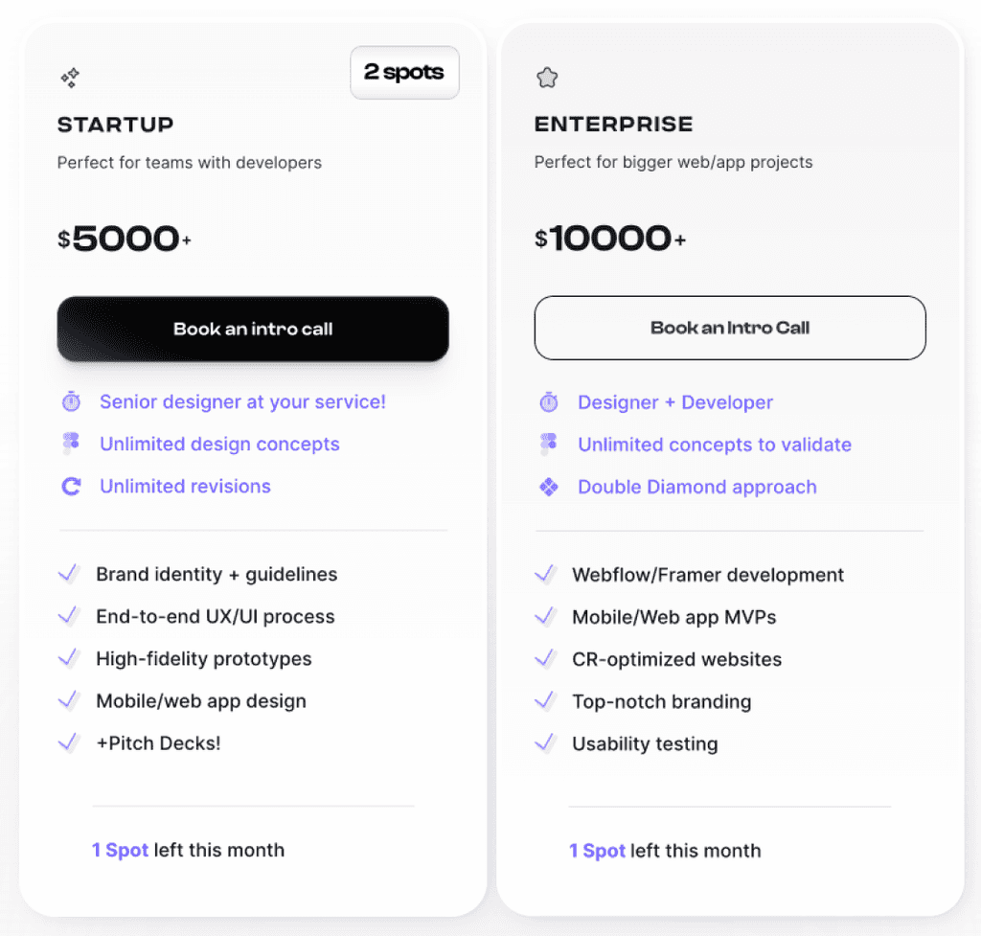Click the star icon above ENTERPRISE

546,77
